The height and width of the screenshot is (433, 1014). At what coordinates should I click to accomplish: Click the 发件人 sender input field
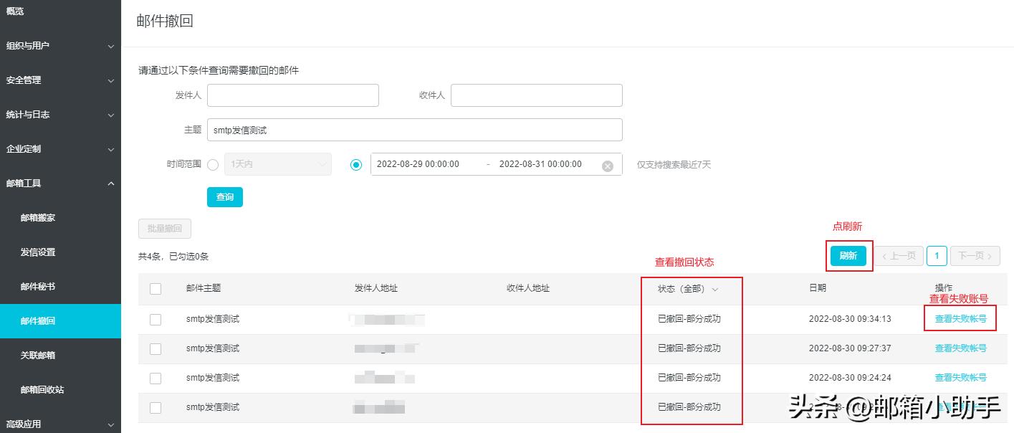[292, 95]
